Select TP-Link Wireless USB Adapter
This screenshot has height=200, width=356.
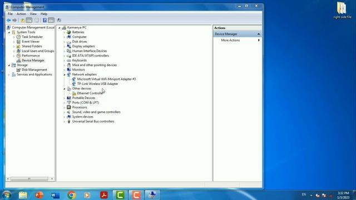pyautogui.click(x=98, y=84)
